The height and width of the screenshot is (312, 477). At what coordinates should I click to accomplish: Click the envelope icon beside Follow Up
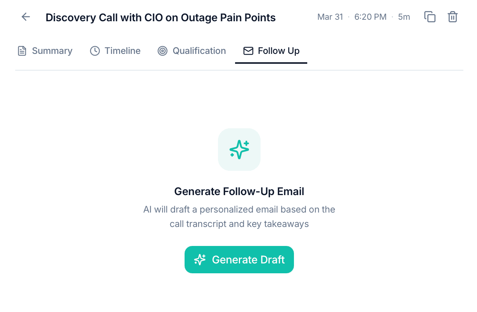[x=248, y=50]
